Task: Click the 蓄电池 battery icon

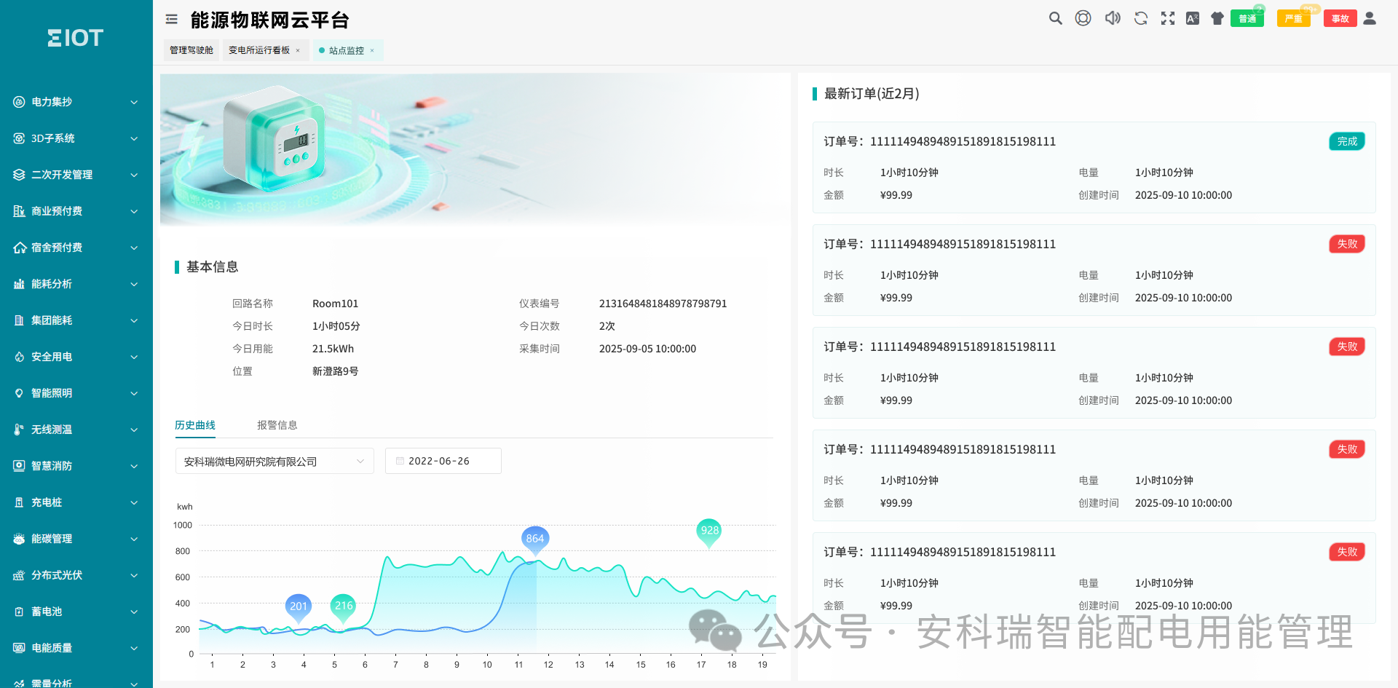Action: 19,612
